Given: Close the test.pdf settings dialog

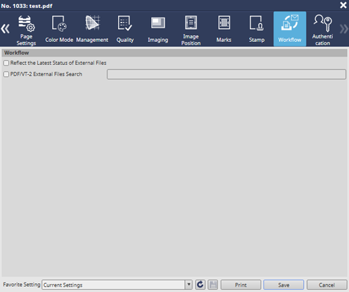Looking at the screenshot, I should pos(343,5).
